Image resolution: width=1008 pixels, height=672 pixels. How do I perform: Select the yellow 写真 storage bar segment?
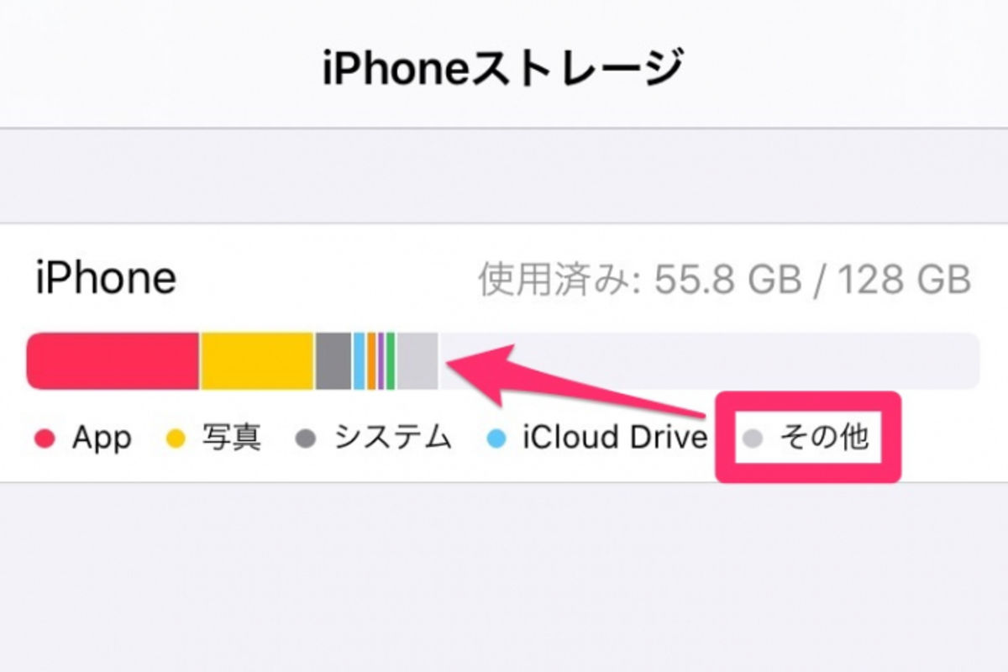257,361
